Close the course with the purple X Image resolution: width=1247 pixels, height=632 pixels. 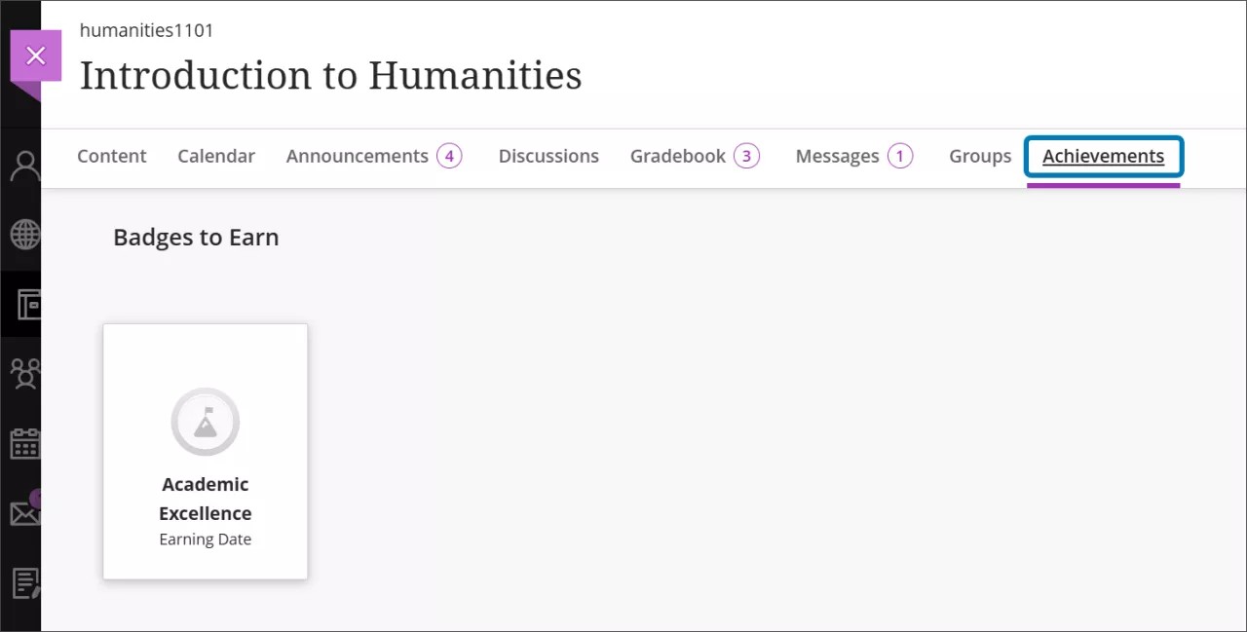36,55
